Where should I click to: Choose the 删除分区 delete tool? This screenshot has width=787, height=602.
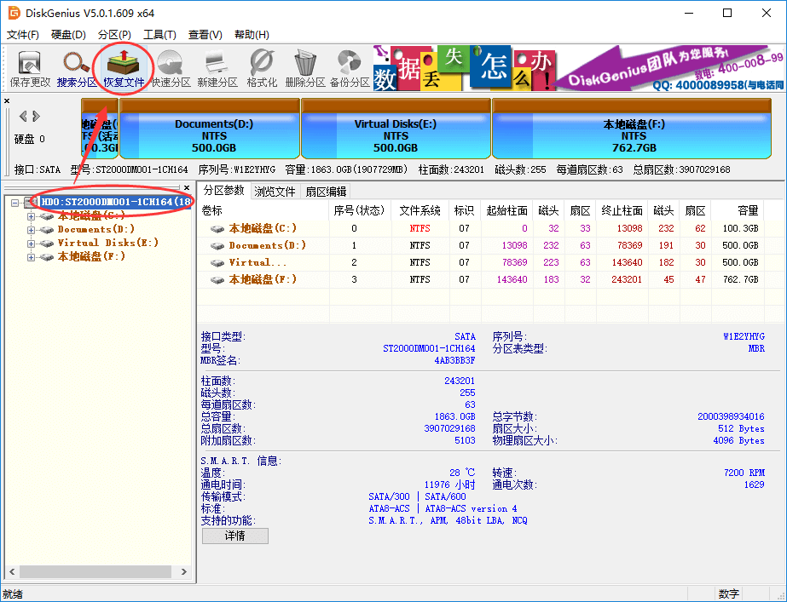[305, 69]
